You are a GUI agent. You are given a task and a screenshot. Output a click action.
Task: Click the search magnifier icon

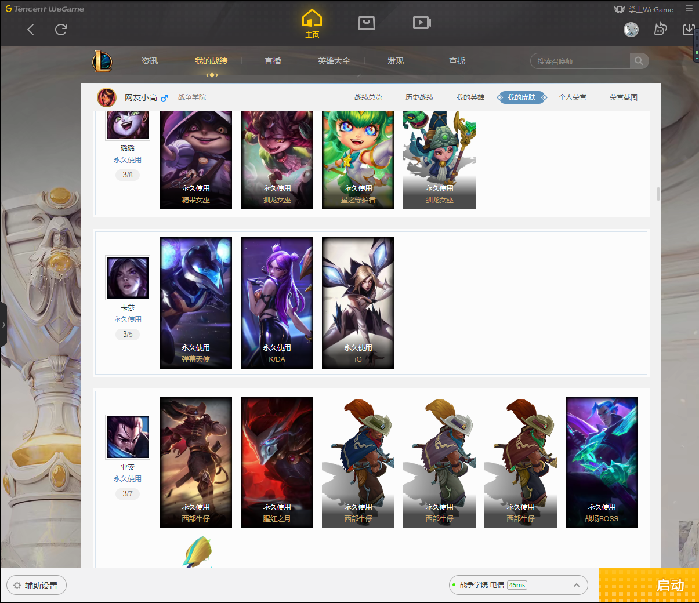coord(639,61)
